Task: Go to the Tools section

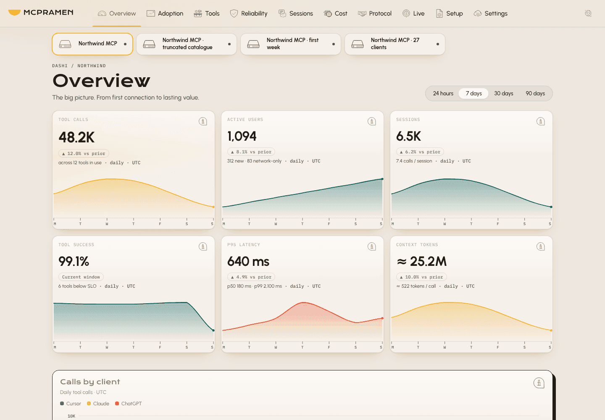Action: 207,13
